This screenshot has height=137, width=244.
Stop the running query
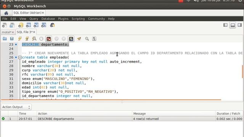41,39
